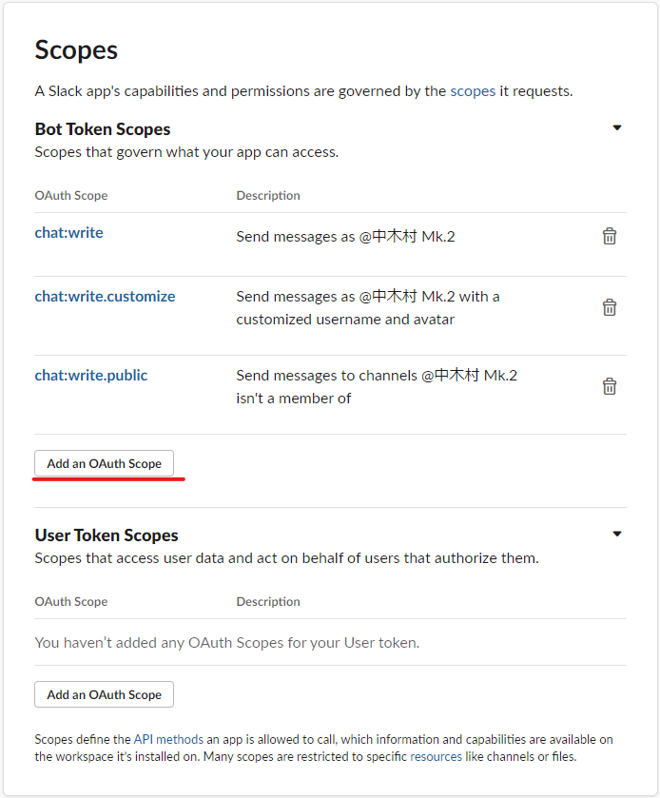Viewport: 660px width, 798px height.
Task: Collapse the Bot Token Scopes section arrow
Action: [x=617, y=127]
